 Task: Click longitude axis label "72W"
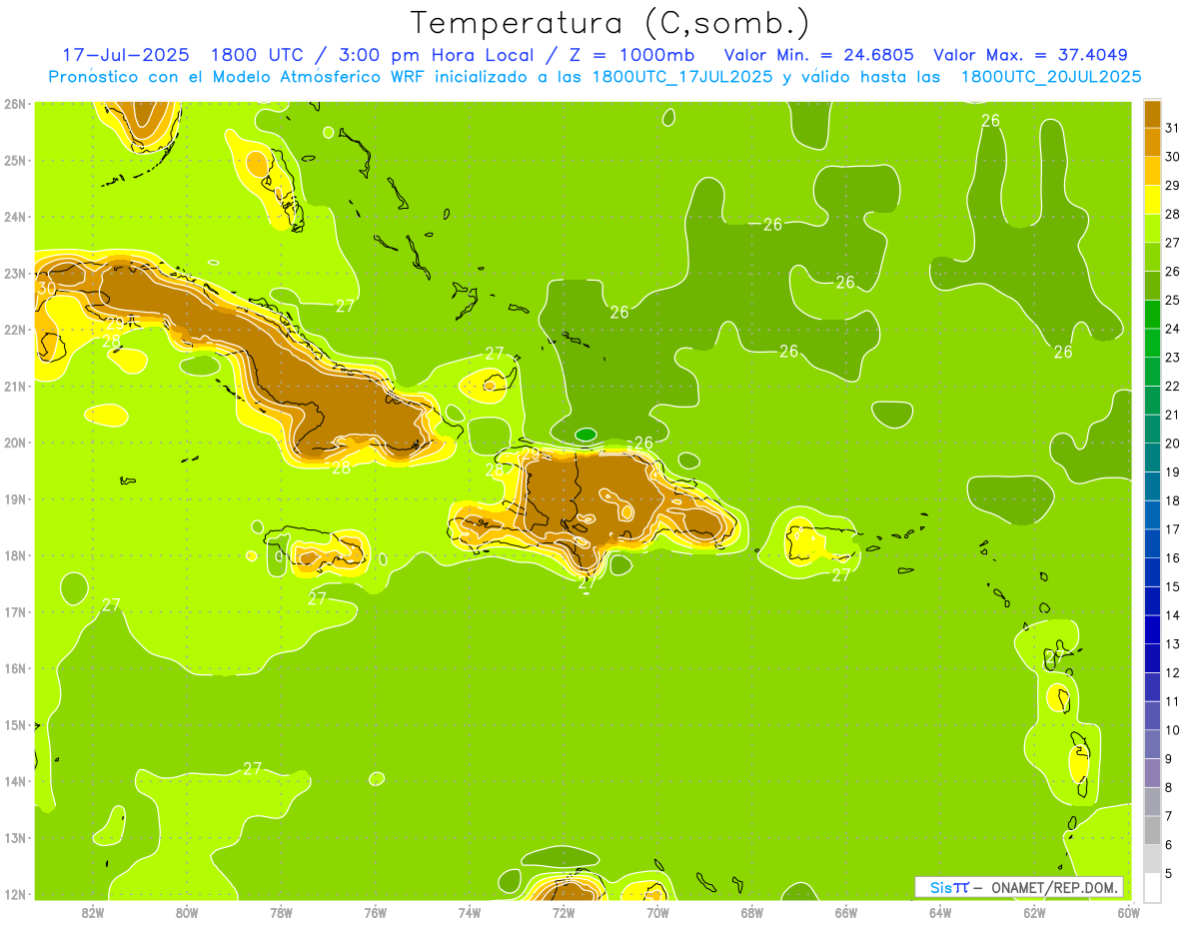click(x=564, y=912)
